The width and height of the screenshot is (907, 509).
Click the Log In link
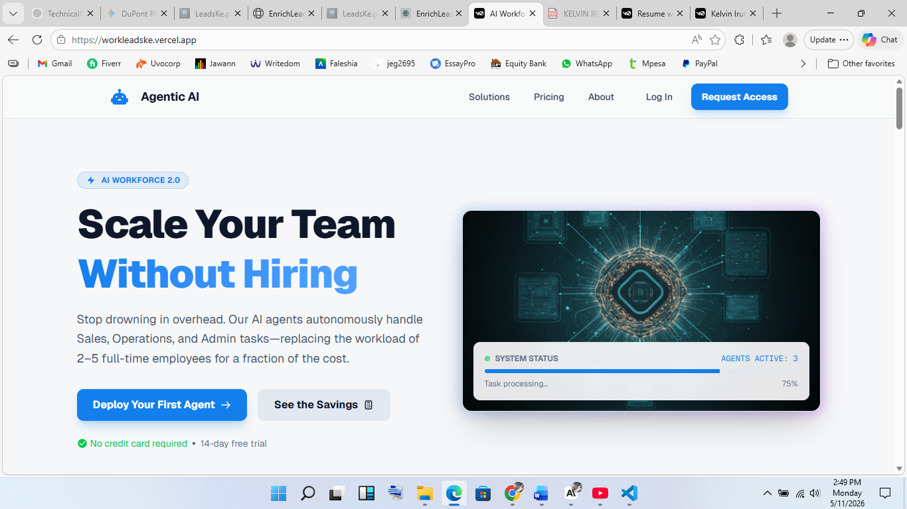659,97
